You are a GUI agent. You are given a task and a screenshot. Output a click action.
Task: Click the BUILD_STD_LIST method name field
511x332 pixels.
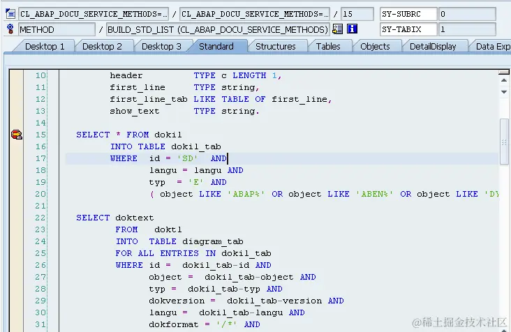tap(218, 29)
